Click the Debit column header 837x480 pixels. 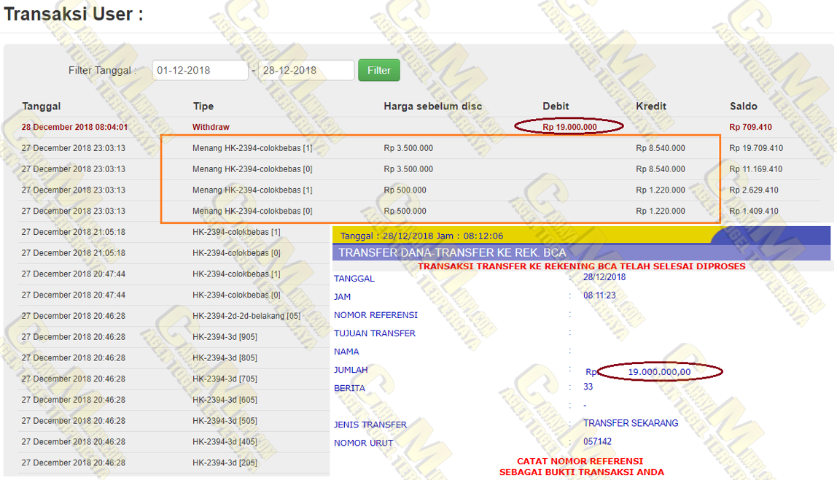click(556, 107)
